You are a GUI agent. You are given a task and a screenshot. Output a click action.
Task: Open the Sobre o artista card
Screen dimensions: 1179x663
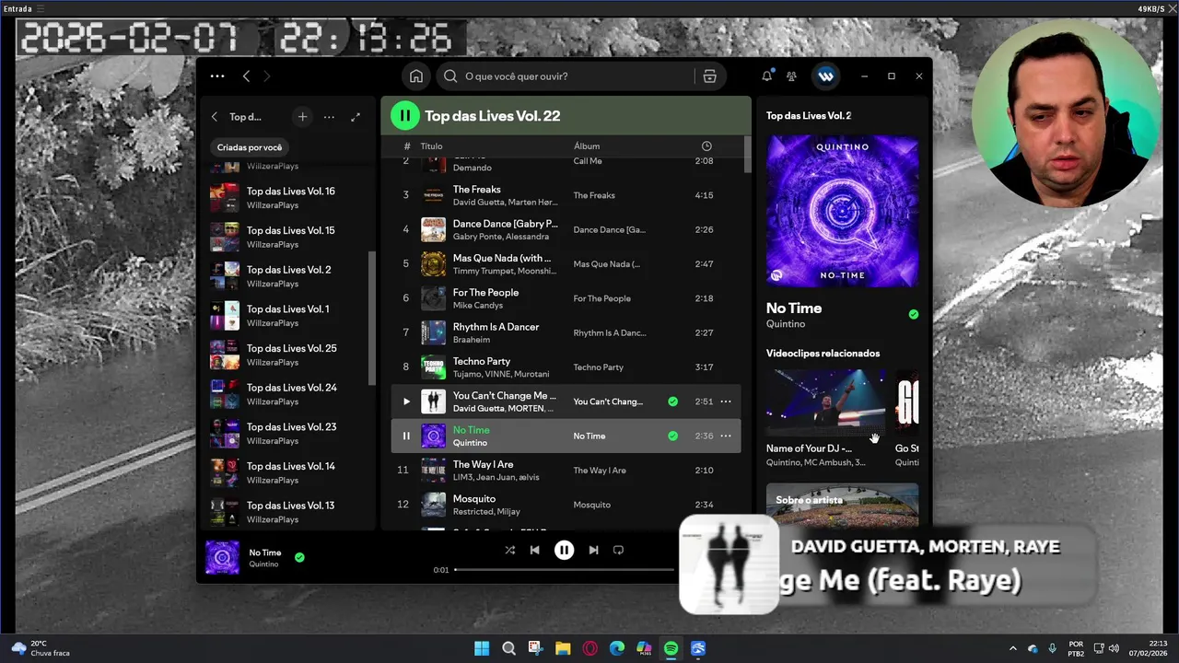click(x=843, y=505)
